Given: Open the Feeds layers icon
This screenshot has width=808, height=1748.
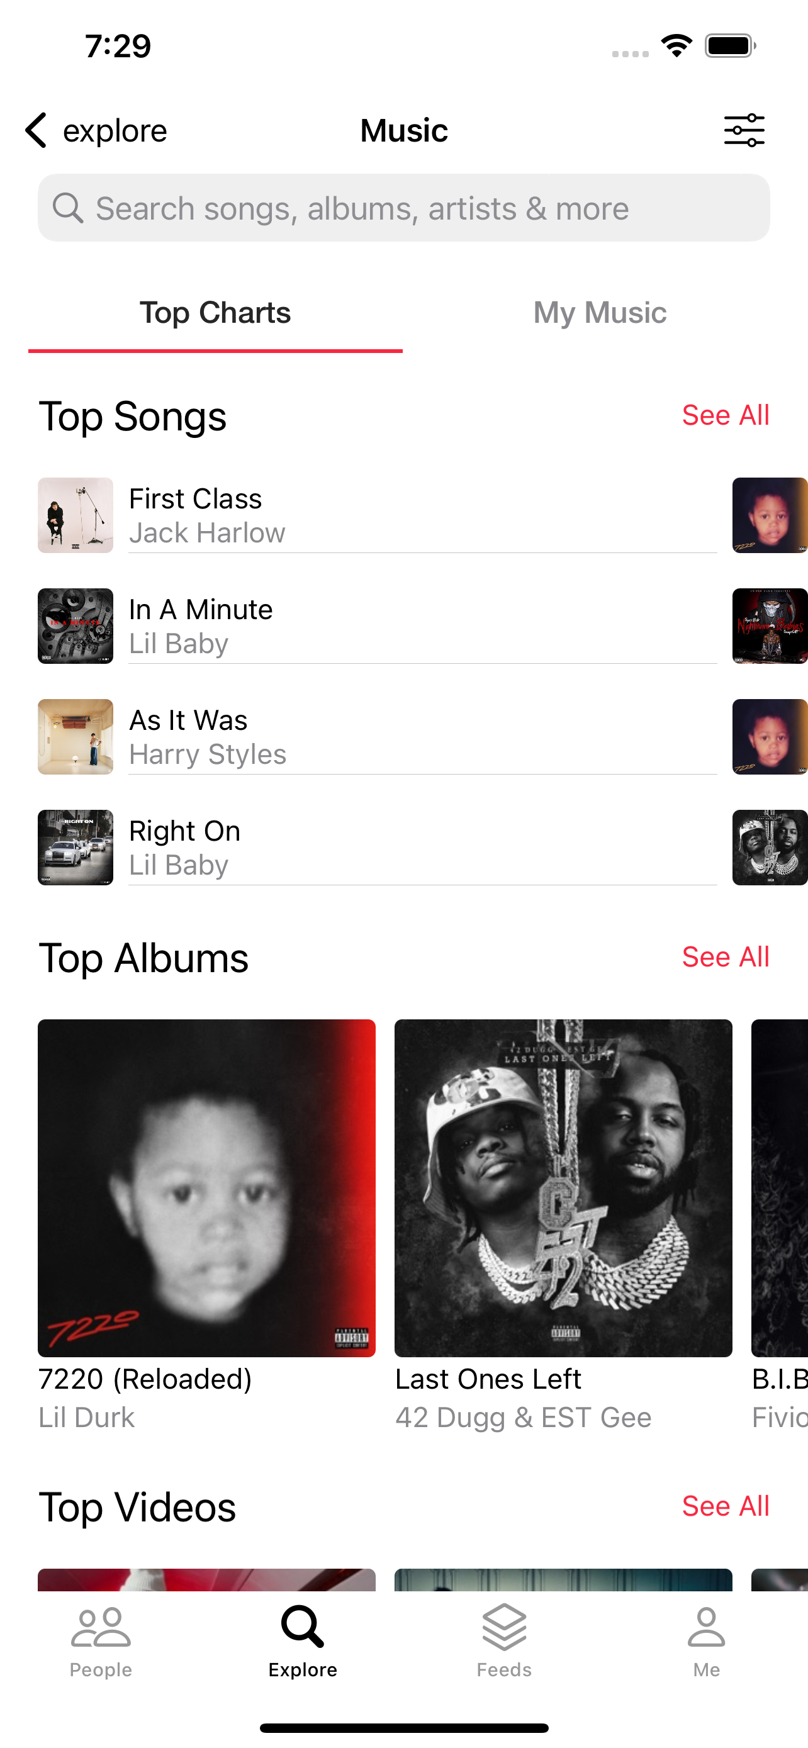Looking at the screenshot, I should click(x=504, y=1627).
